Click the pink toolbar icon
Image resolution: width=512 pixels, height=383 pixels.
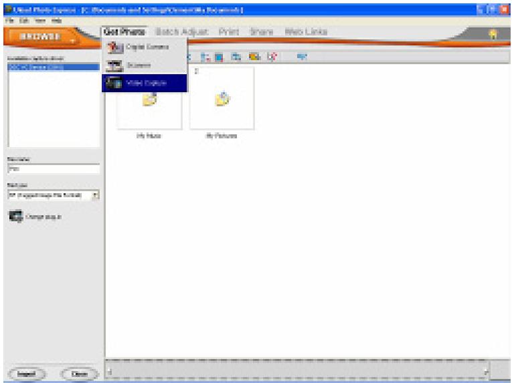click(x=272, y=57)
